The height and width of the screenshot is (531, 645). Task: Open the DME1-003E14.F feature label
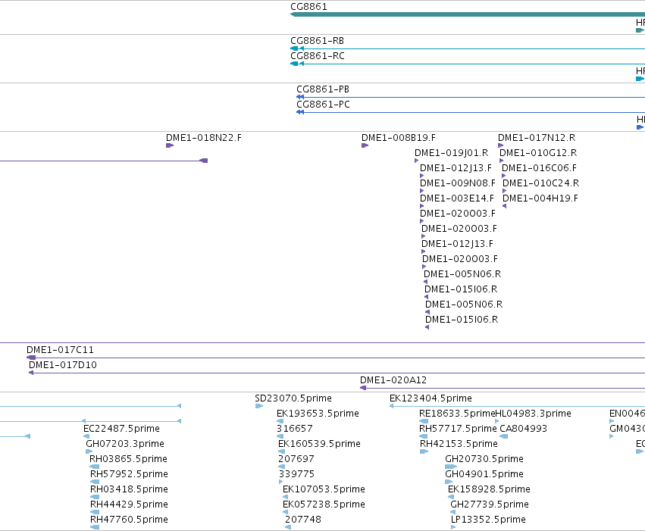coord(456,198)
